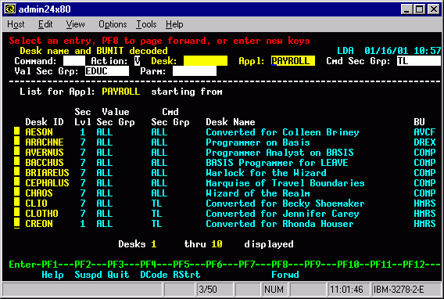
Task: Click desk ID AESON
Action: click(39, 132)
